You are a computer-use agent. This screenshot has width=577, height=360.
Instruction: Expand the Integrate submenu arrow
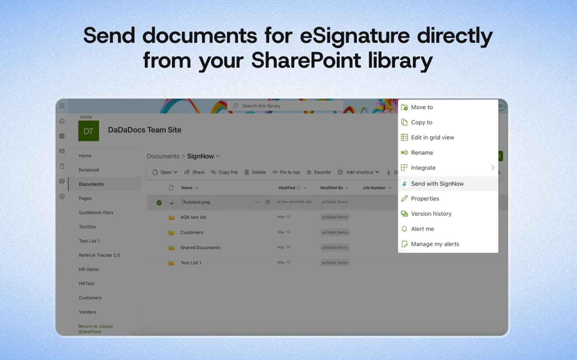coord(493,168)
